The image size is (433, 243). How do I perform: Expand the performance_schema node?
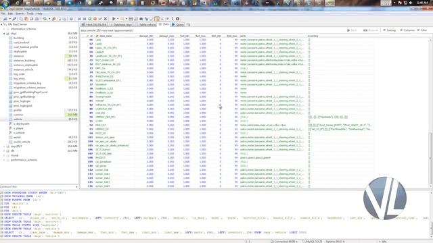point(4,160)
